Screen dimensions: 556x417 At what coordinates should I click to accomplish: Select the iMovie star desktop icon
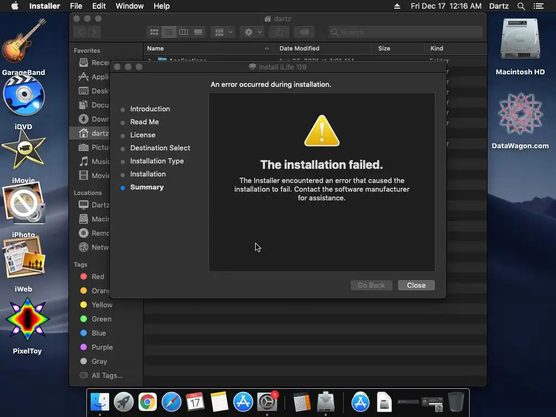pyautogui.click(x=24, y=156)
